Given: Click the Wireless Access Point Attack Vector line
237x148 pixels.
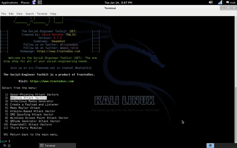Looking at the screenshot, I should 39,118.
